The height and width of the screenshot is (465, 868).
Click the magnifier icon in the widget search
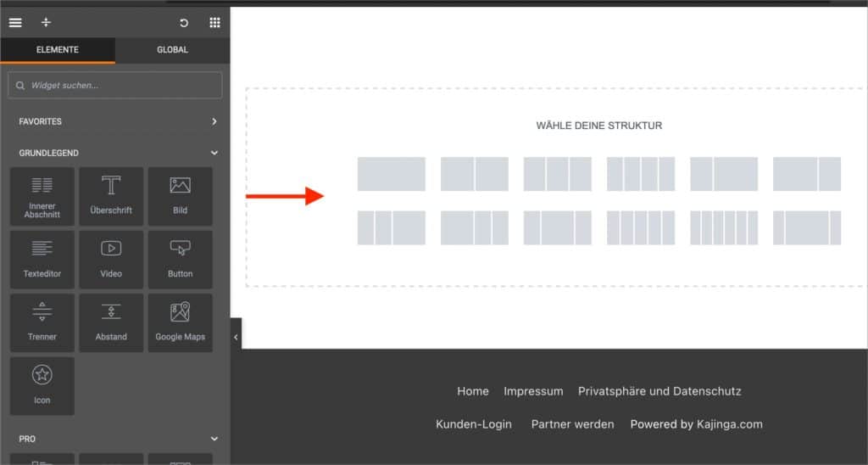20,86
